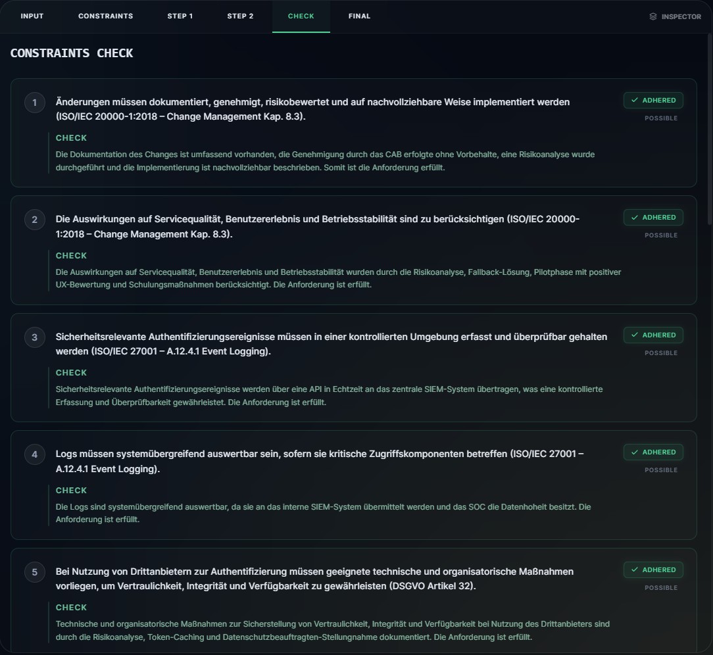This screenshot has width=713, height=655.
Task: Go to the STEP 1 tab
Action: pyautogui.click(x=180, y=16)
